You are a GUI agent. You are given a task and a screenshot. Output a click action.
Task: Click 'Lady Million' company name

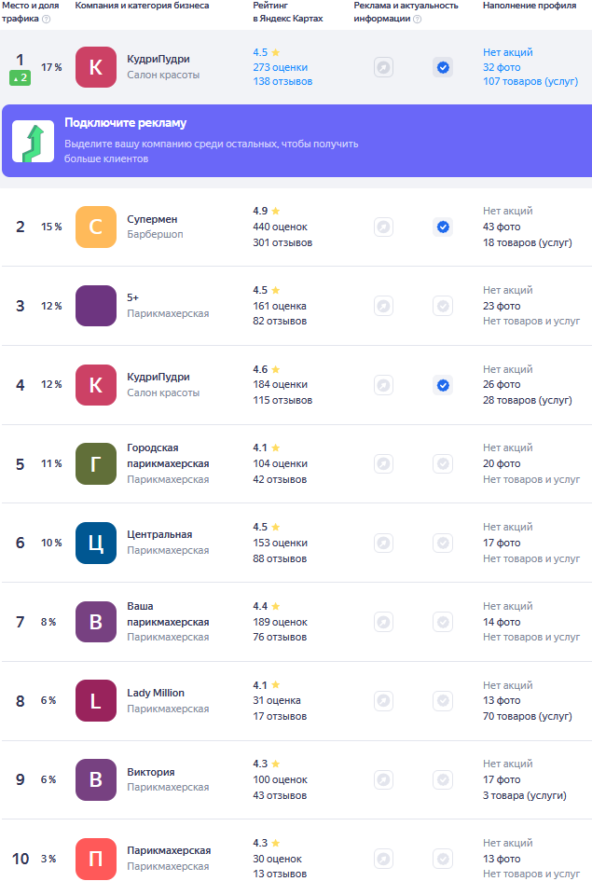point(156,693)
